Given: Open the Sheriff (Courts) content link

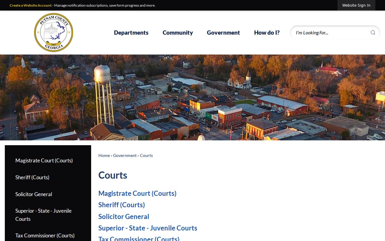Looking at the screenshot, I should tap(122, 205).
